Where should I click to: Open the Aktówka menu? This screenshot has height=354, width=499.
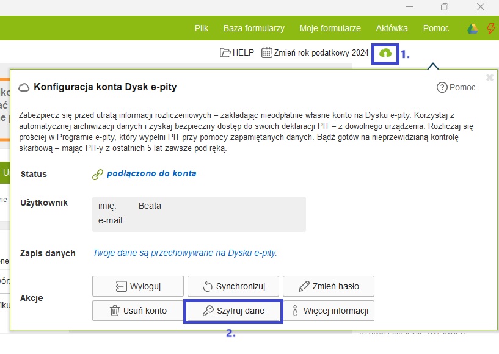coord(392,28)
